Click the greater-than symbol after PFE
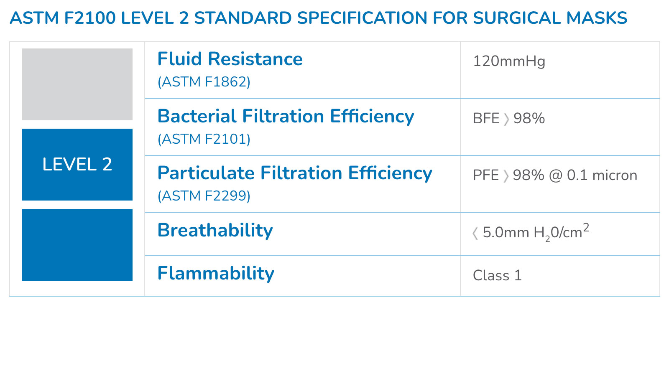The height and width of the screenshot is (376, 669). click(x=506, y=176)
